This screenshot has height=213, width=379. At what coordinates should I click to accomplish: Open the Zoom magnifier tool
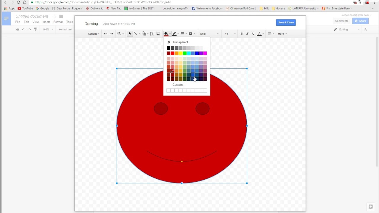pyautogui.click(x=119, y=34)
